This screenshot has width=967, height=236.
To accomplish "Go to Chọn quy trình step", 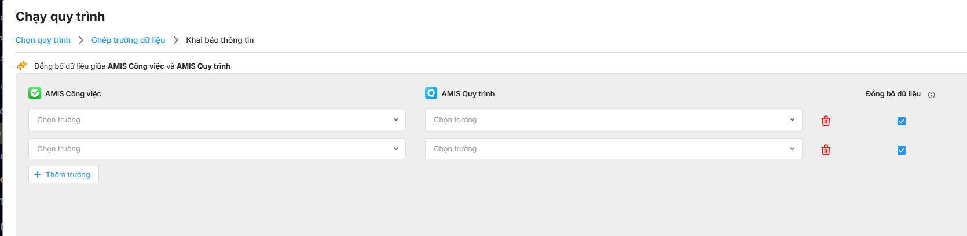I will [43, 40].
